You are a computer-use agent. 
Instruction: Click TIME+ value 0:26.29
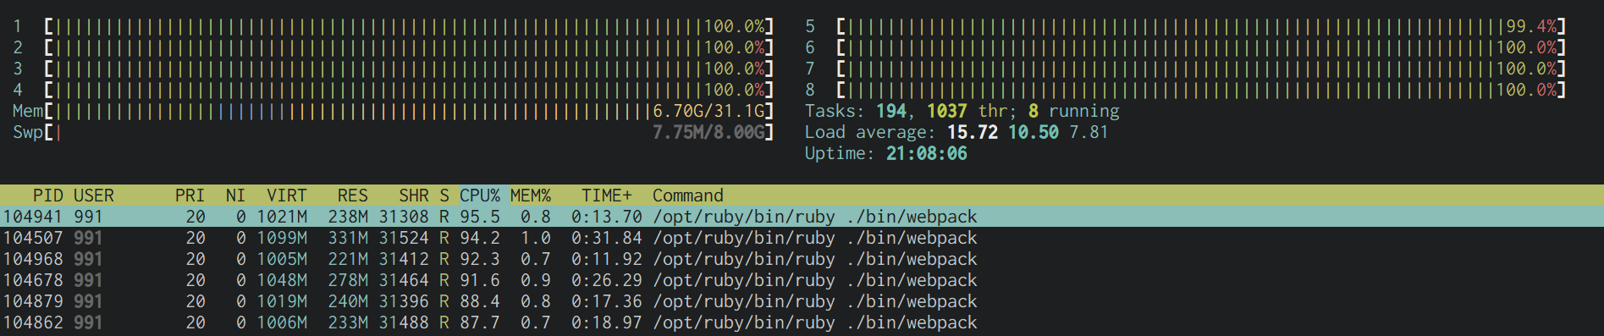click(607, 280)
